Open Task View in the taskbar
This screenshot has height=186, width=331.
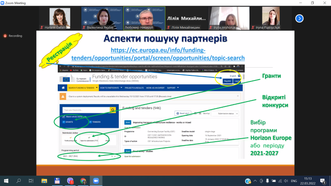[x=31, y=181]
